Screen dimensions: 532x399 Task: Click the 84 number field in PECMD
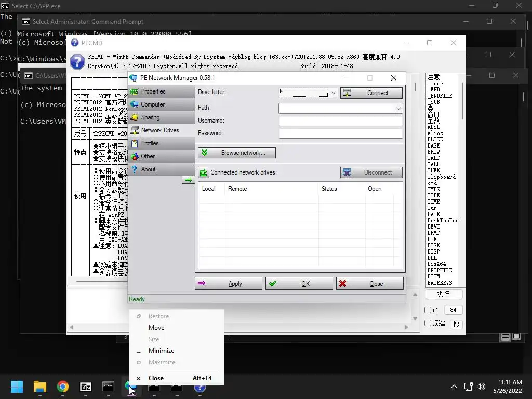(x=453, y=310)
